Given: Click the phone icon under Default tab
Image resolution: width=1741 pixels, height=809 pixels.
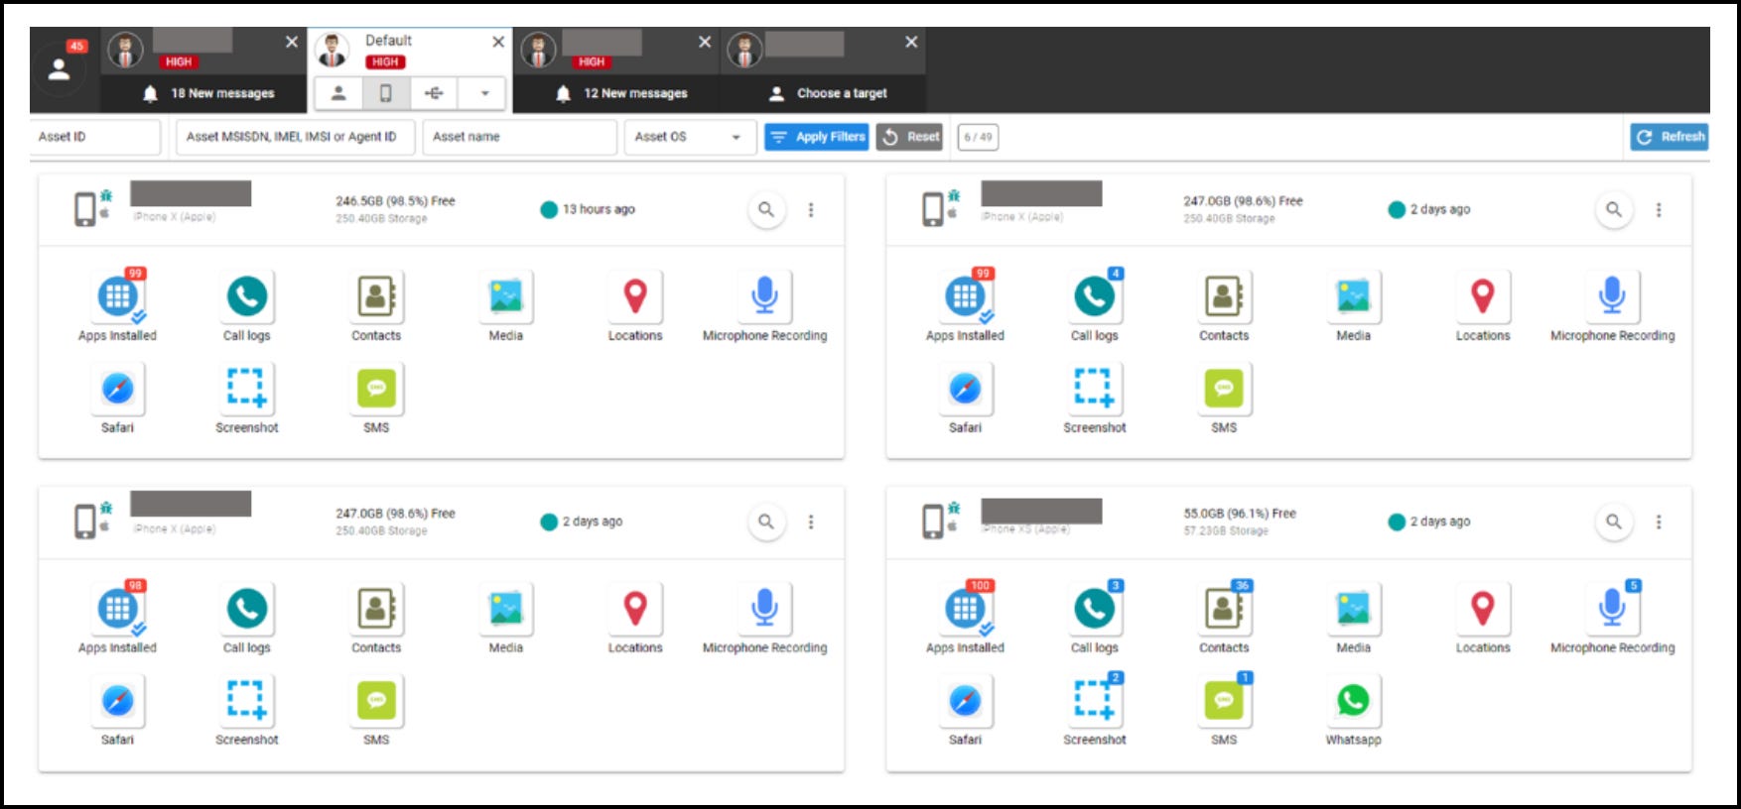Looking at the screenshot, I should point(386,93).
